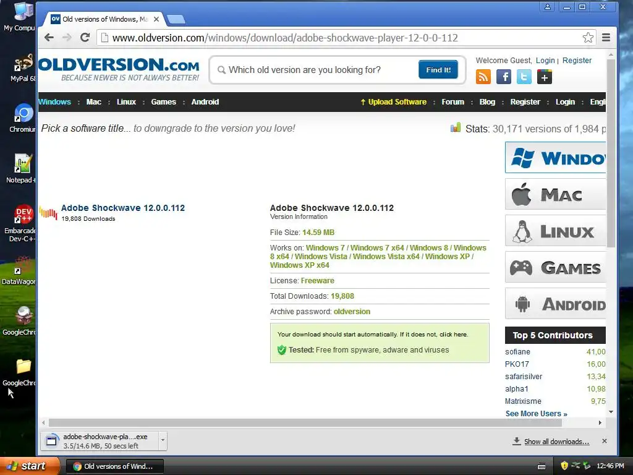
Task: Click the scroll right arrow
Action: (x=600, y=422)
